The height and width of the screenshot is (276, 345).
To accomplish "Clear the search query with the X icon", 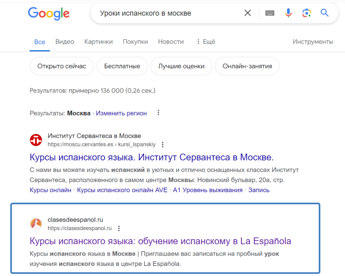I will 248,13.
